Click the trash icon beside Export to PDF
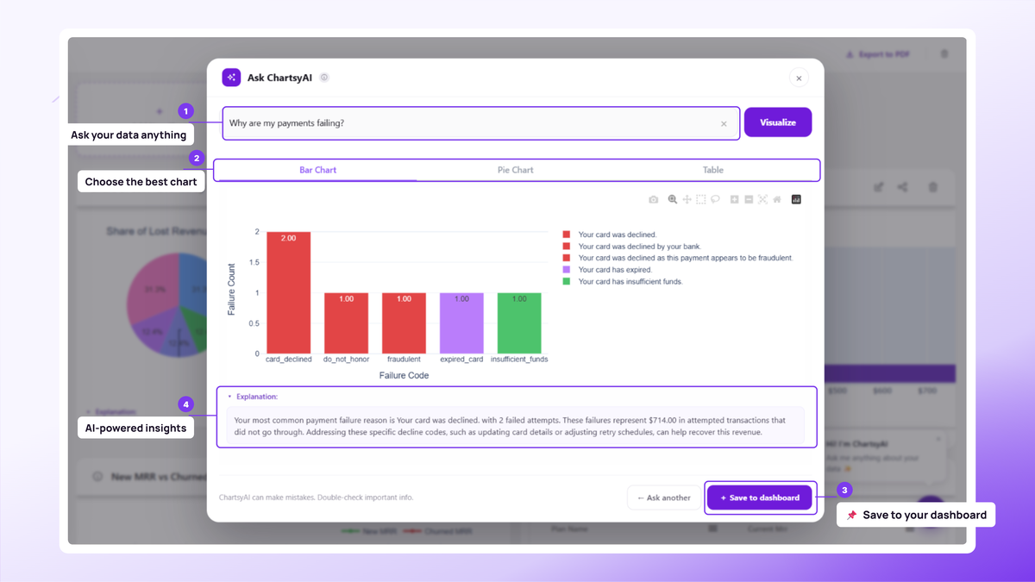This screenshot has width=1035, height=582. click(x=944, y=54)
